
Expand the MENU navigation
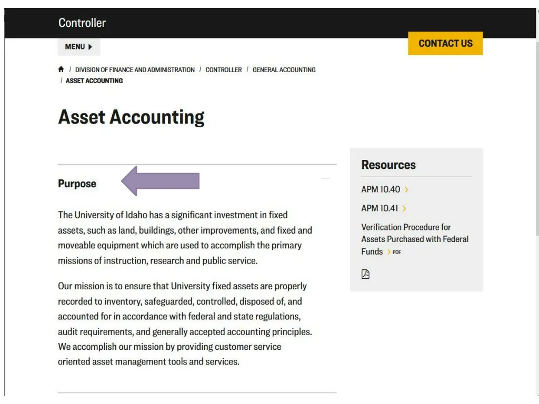tap(79, 47)
